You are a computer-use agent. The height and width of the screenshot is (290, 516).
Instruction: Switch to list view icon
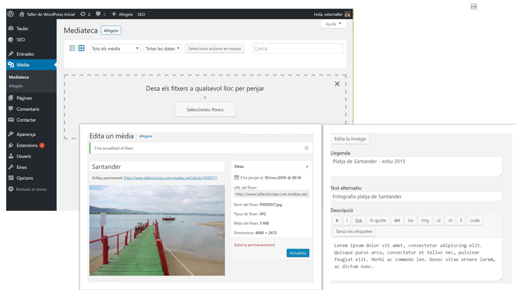coord(72,48)
